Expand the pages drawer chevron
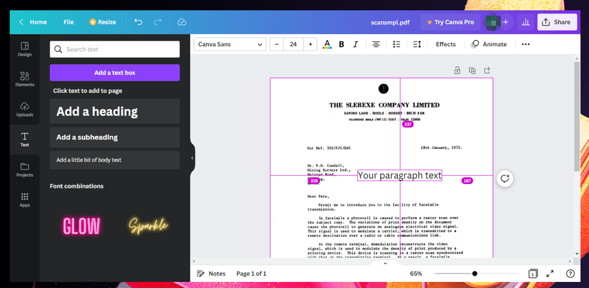 385,264
